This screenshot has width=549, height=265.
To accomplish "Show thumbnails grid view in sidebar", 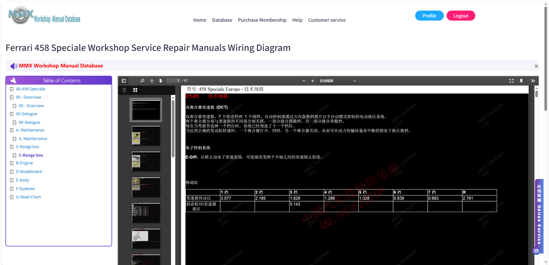I will (x=135, y=90).
